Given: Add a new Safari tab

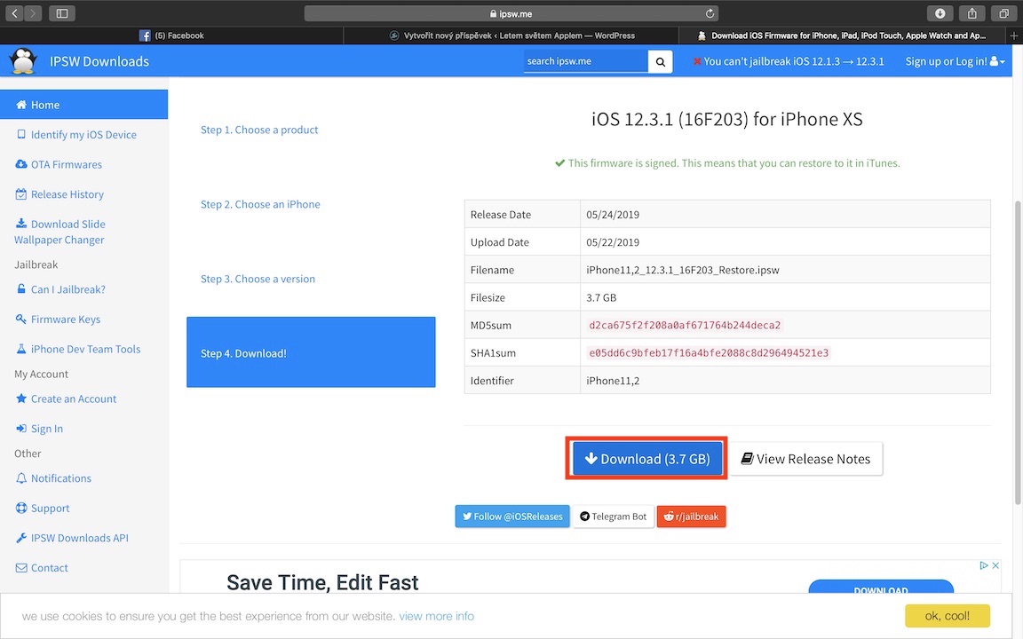Looking at the screenshot, I should (x=1014, y=35).
